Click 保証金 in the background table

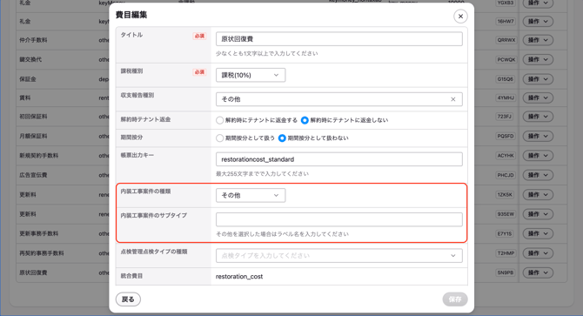(x=28, y=79)
